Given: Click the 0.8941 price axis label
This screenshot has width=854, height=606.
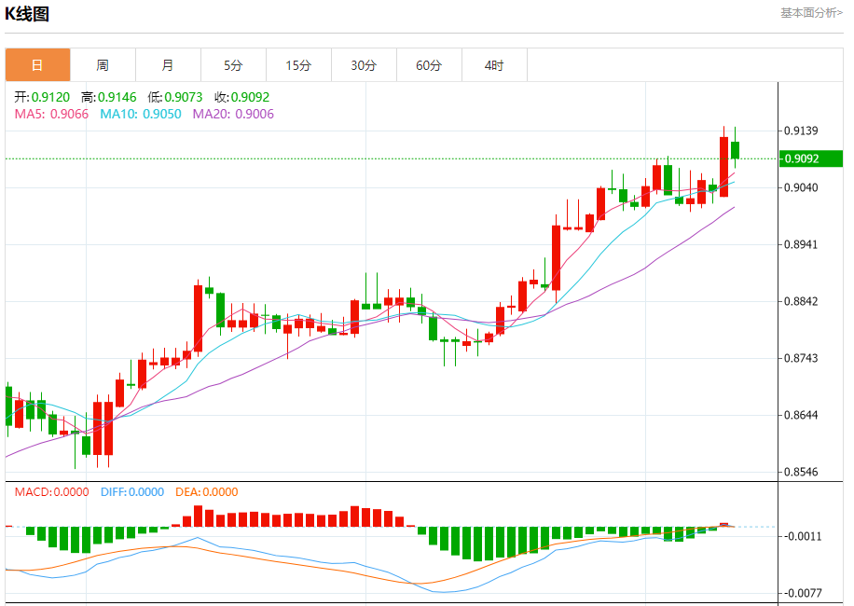Looking at the screenshot, I should click(x=801, y=244).
